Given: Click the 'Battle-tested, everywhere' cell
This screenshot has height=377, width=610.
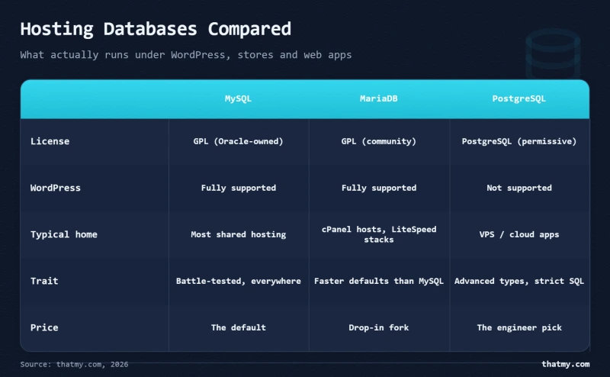Looking at the screenshot, I should (x=238, y=281).
